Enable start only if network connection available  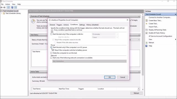pos(51,58)
